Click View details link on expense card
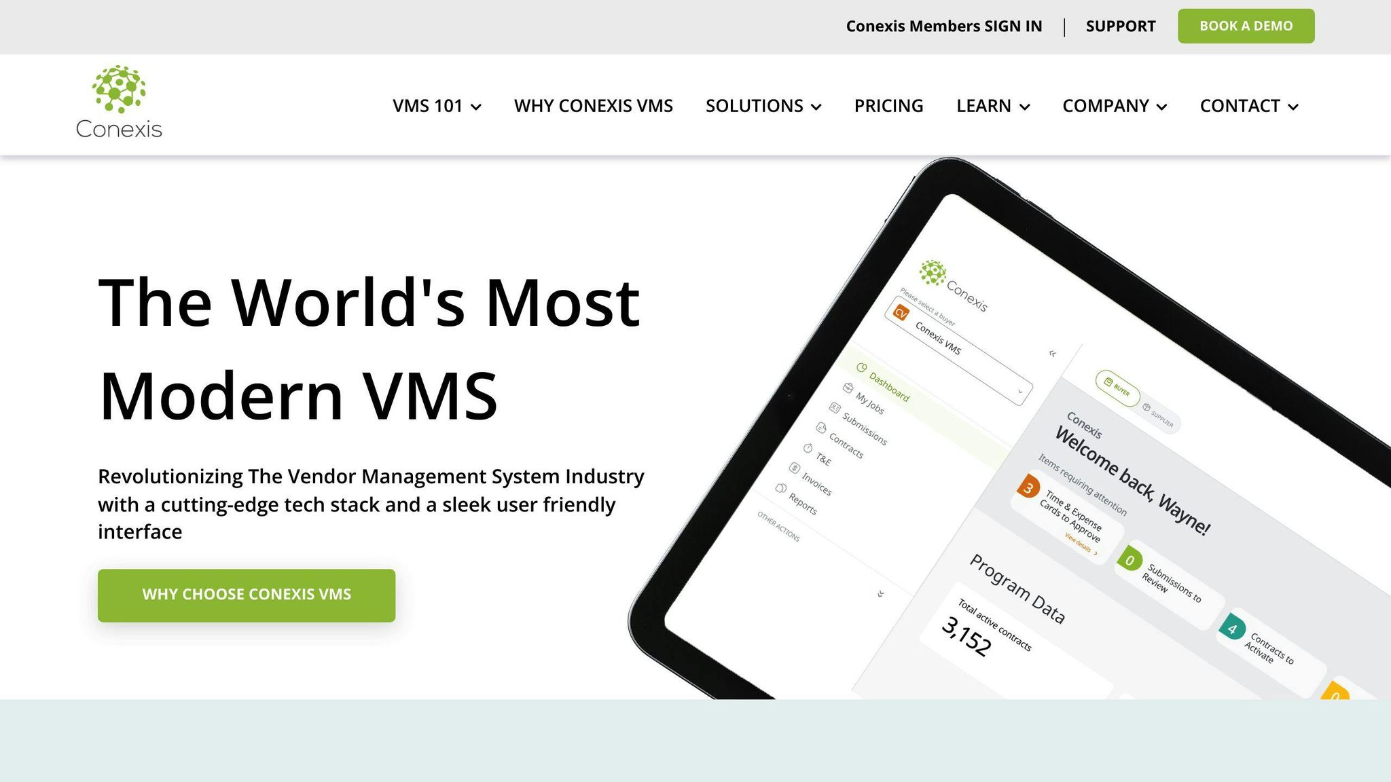 tap(1081, 545)
